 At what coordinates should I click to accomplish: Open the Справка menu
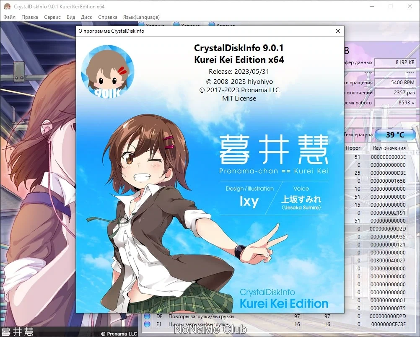pos(108,17)
